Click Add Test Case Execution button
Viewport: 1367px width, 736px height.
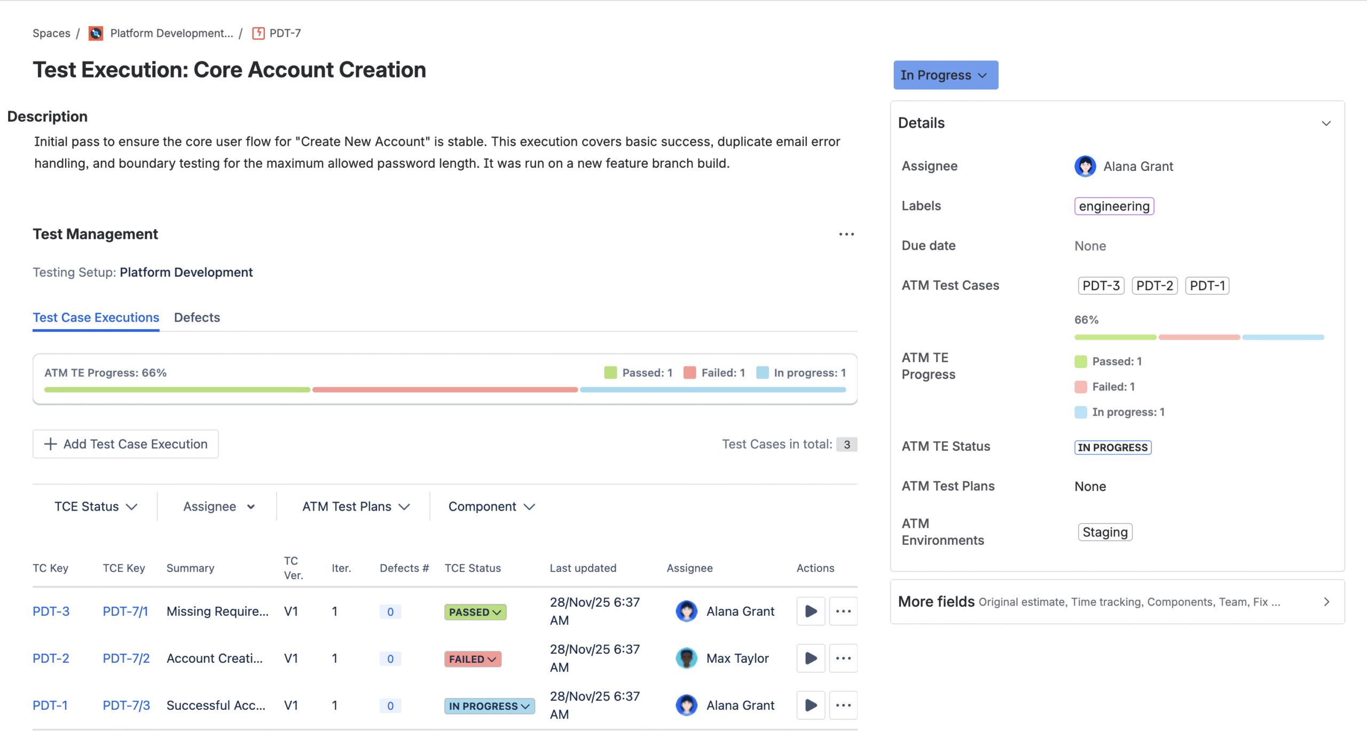pos(125,444)
